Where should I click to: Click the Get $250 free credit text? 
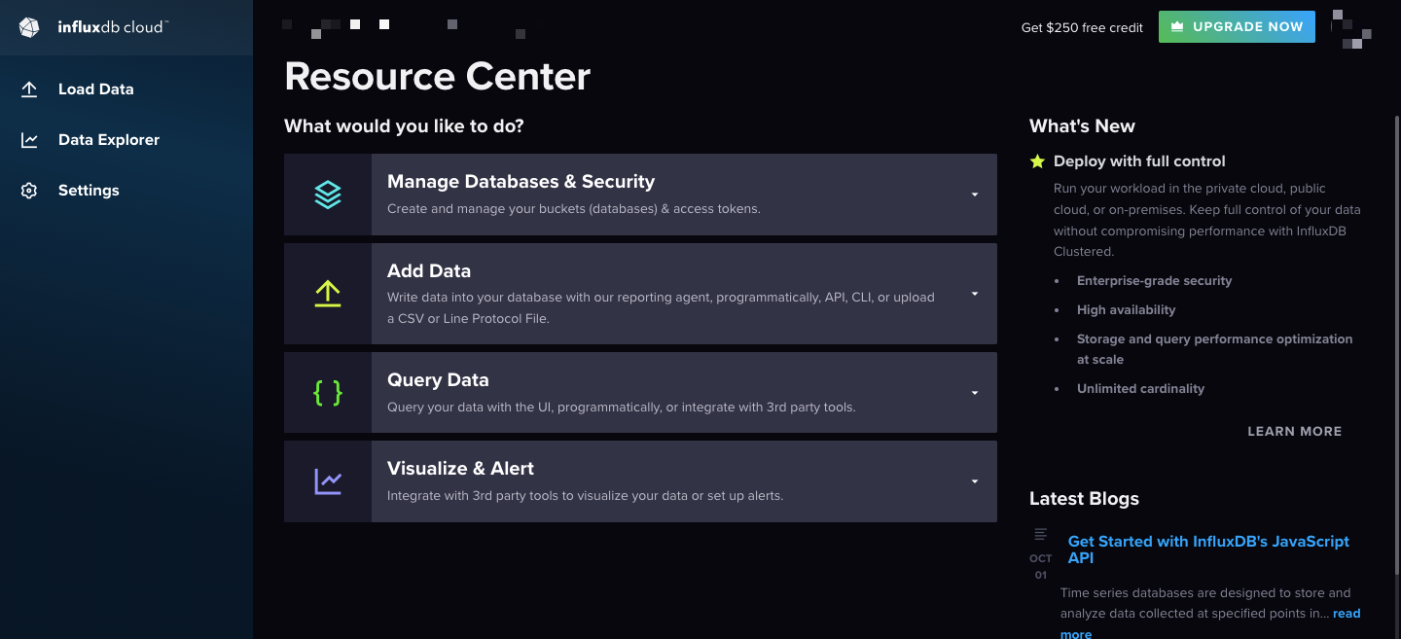[1082, 27]
